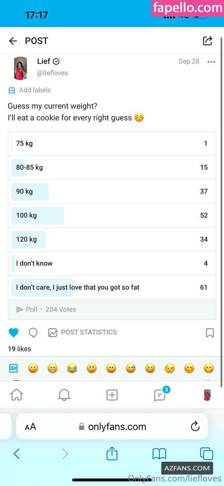224x486 pixels.
Task: Add labels to this post
Action: [x=29, y=90]
